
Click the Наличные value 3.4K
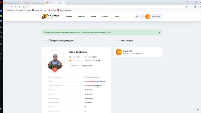pos(98,61)
